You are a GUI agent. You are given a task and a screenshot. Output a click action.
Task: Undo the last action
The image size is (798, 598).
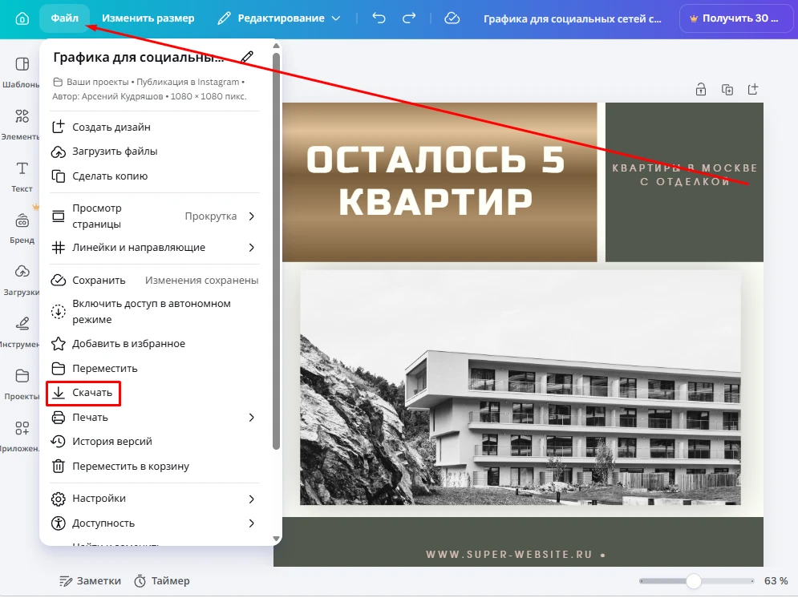[x=379, y=18]
